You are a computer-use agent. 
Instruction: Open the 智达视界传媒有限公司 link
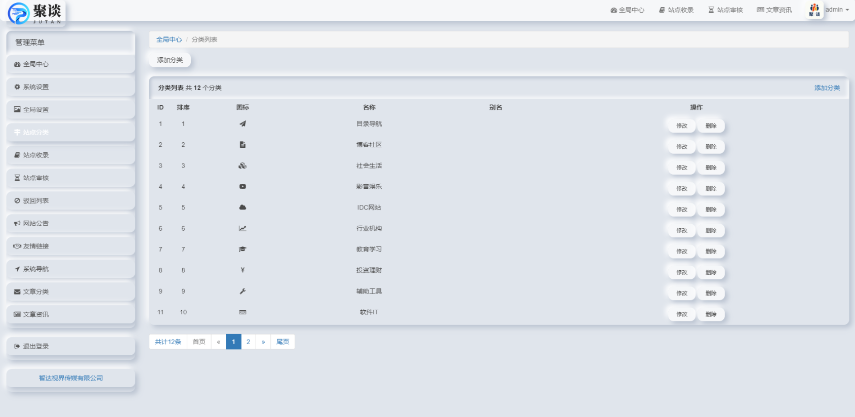pyautogui.click(x=71, y=378)
